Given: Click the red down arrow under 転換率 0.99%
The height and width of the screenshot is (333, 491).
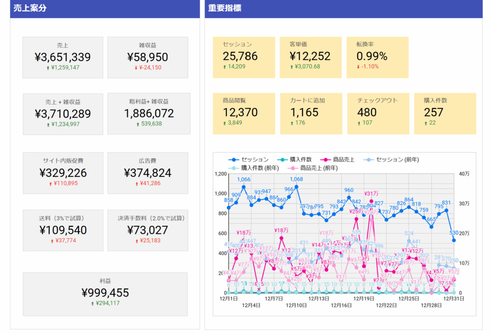Looking at the screenshot, I should tap(358, 67).
